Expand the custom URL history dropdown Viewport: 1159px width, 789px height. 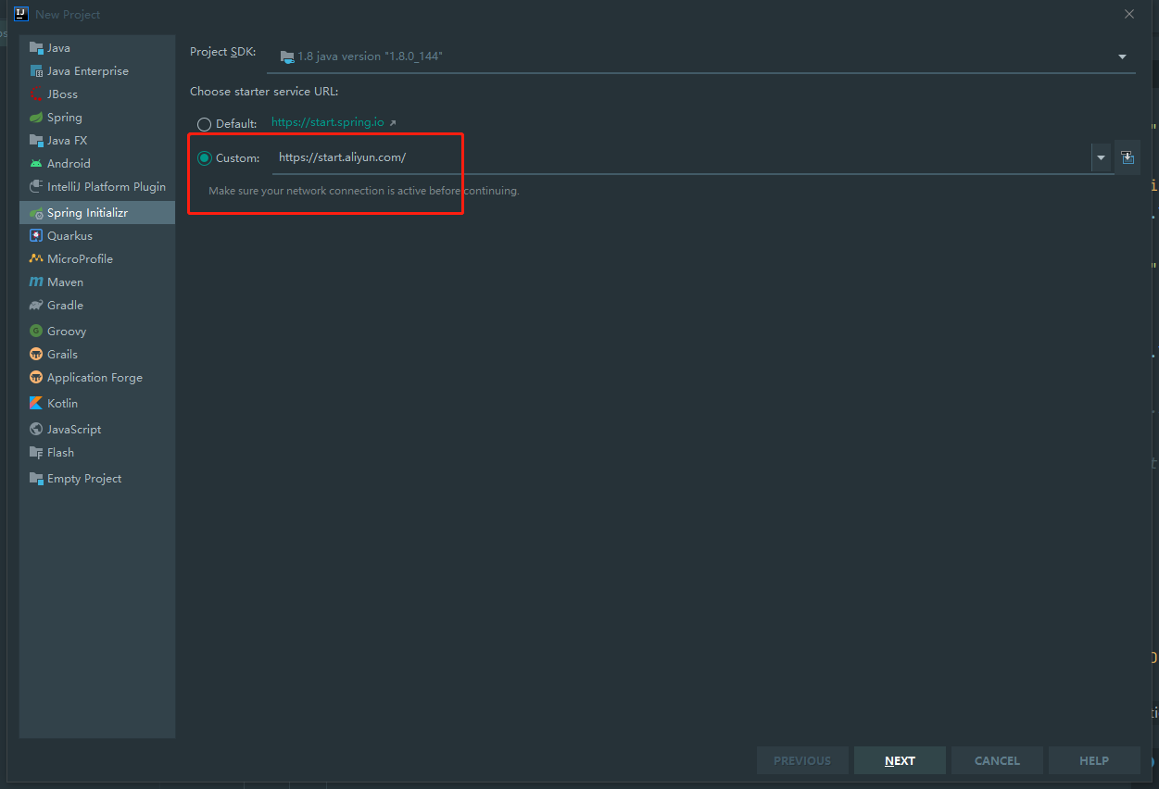pos(1101,157)
